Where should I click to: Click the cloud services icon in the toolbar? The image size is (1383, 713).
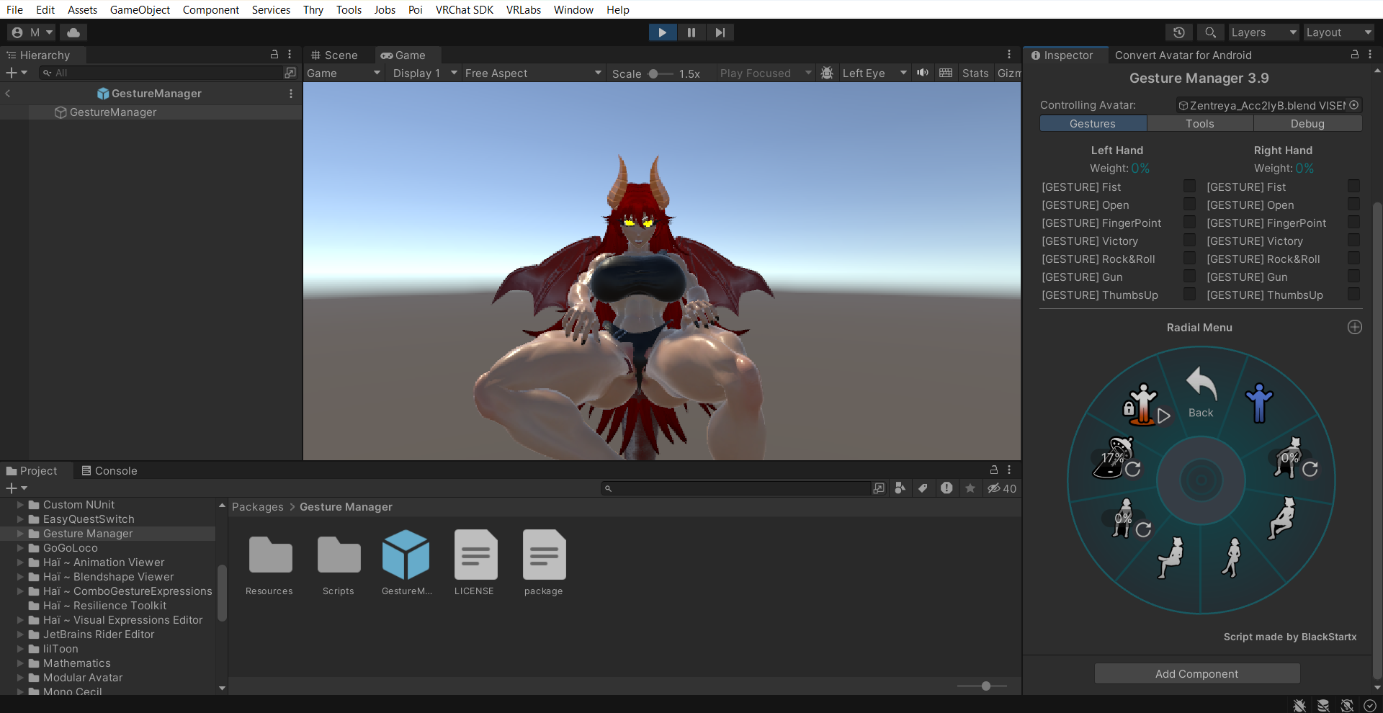point(73,32)
